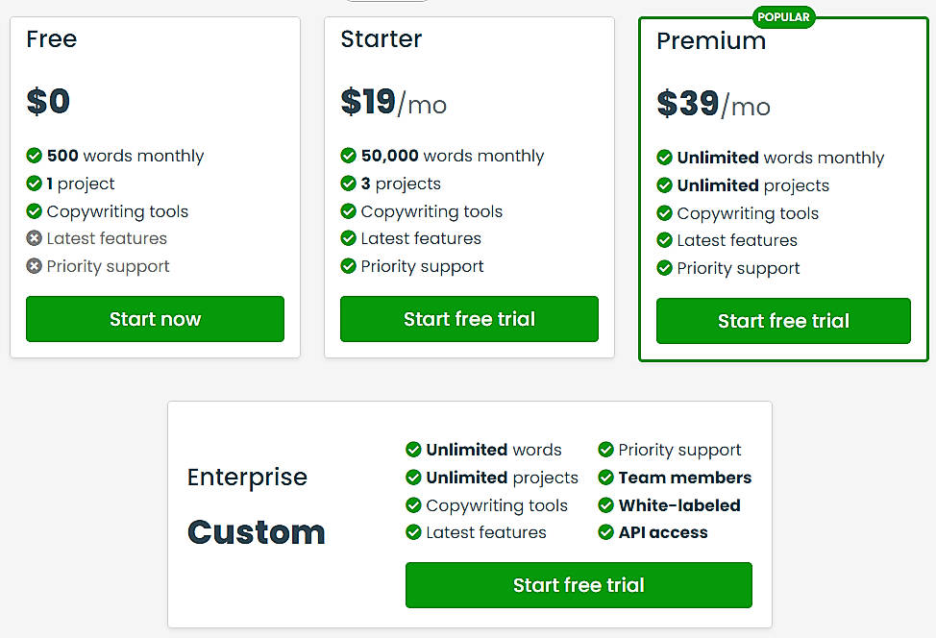936x638 pixels.
Task: Click the check icon beside 3 projects
Action: coord(349,184)
